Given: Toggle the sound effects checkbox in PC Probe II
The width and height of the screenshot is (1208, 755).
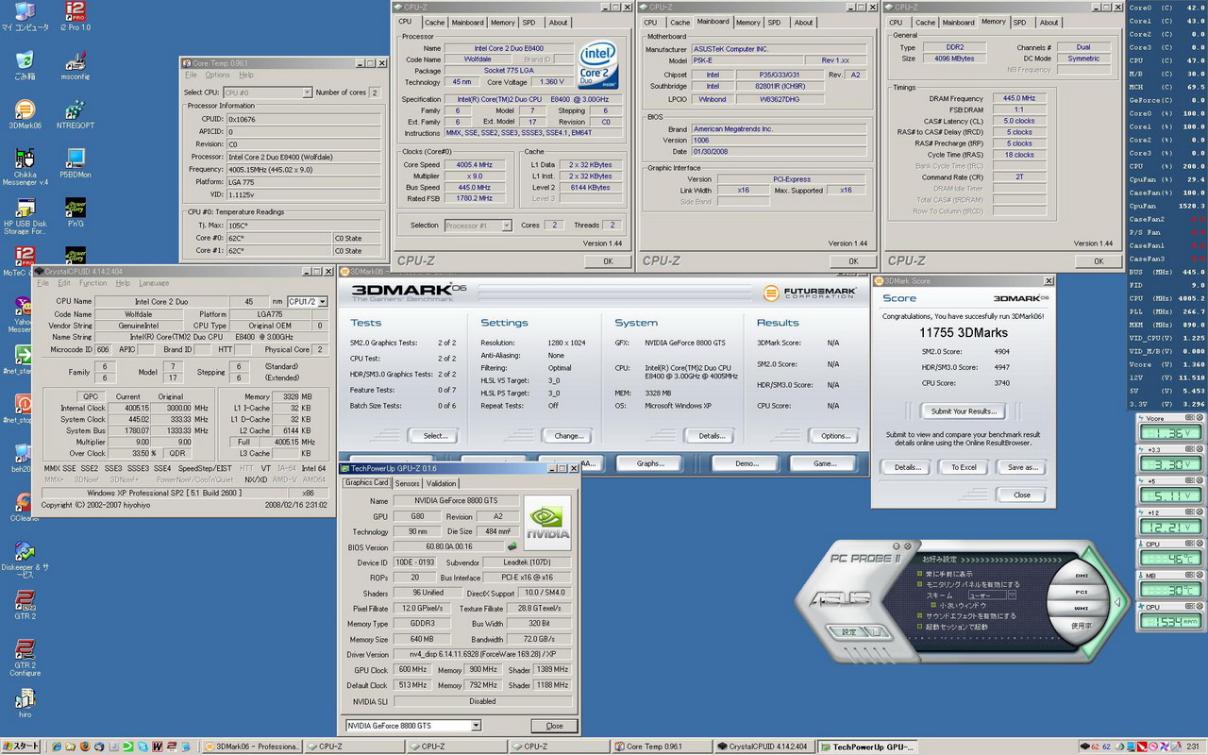Looking at the screenshot, I should click(x=918, y=615).
